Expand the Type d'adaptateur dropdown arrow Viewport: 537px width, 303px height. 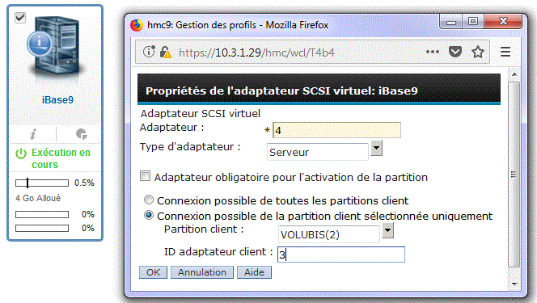pos(376,148)
